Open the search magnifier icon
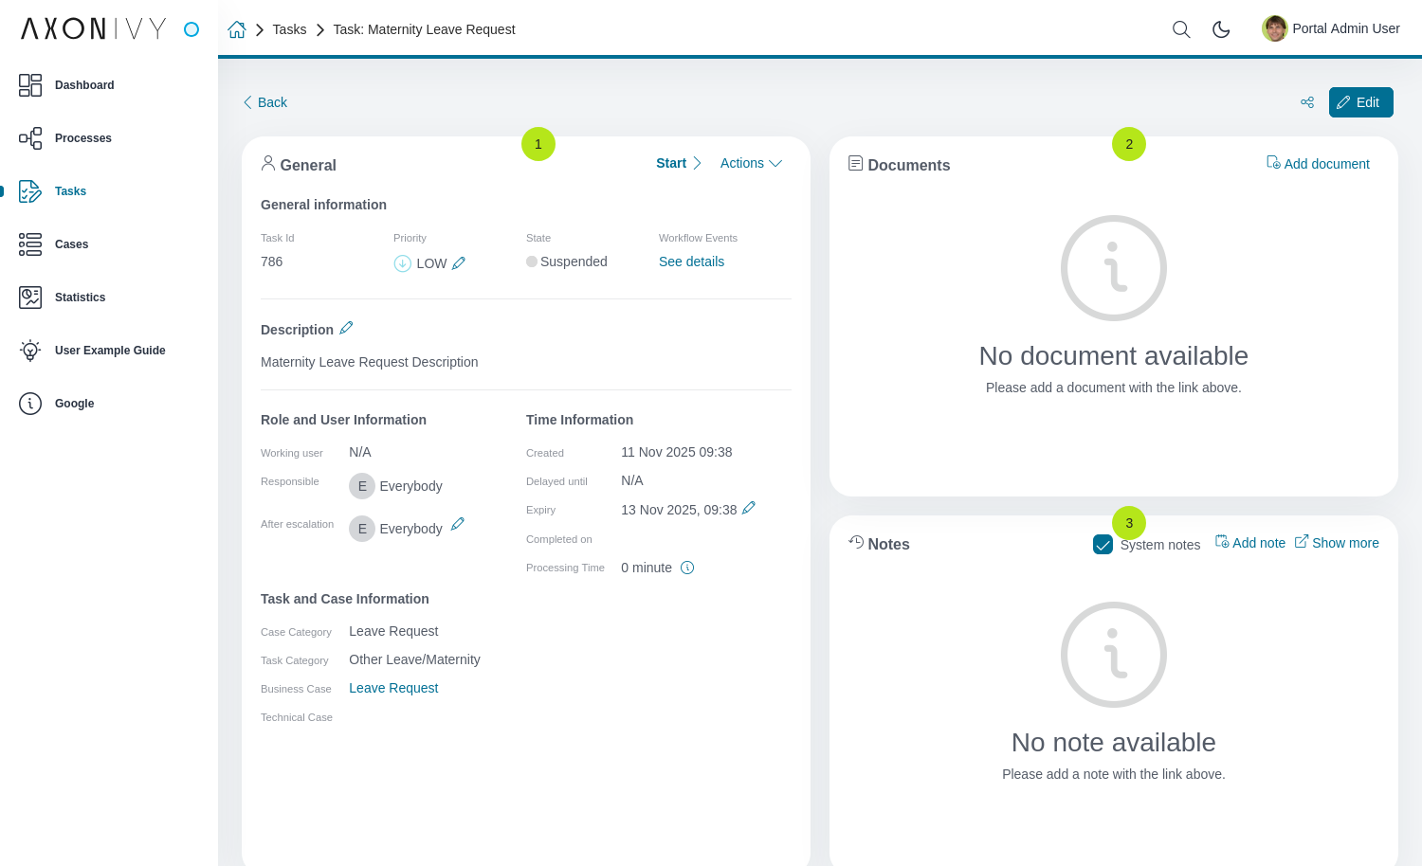 (x=1181, y=29)
